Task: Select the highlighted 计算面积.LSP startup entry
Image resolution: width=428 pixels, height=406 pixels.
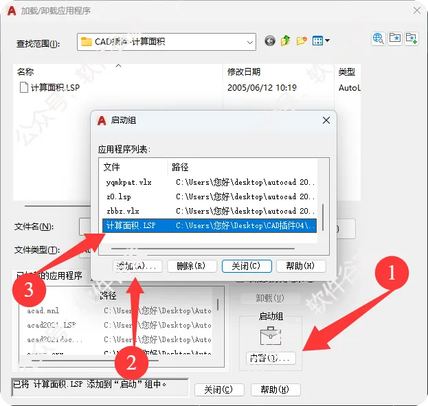Action: (210, 225)
